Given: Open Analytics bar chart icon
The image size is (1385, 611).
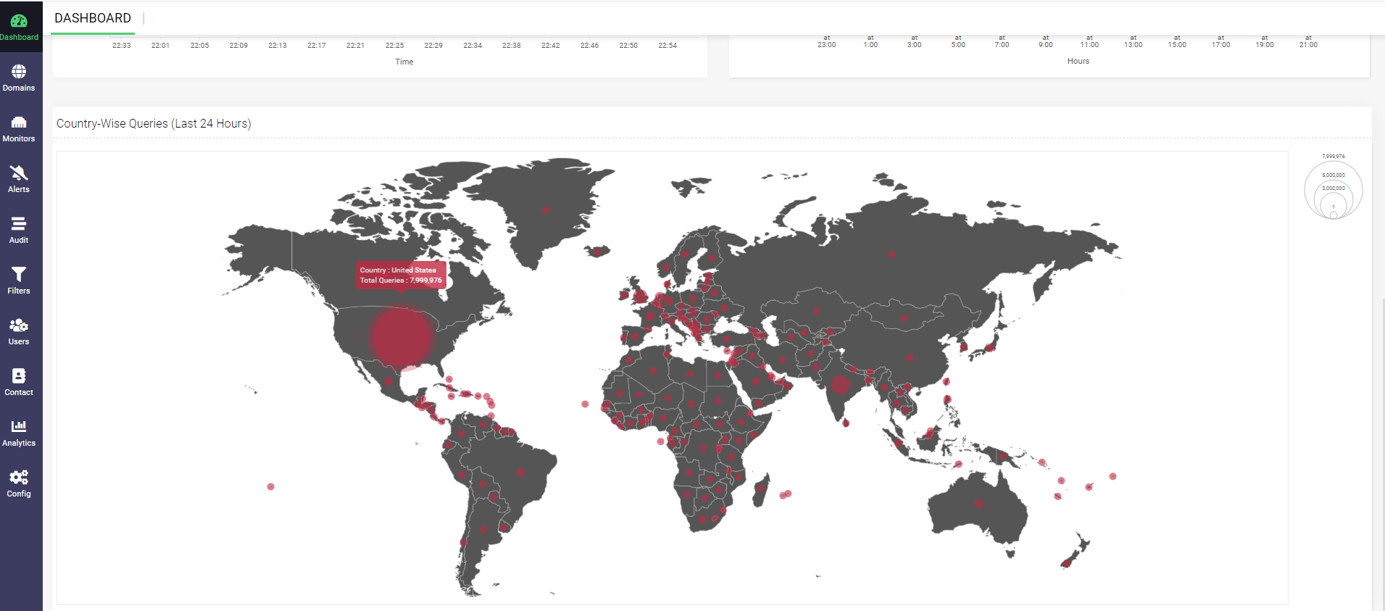Looking at the screenshot, I should 19,427.
